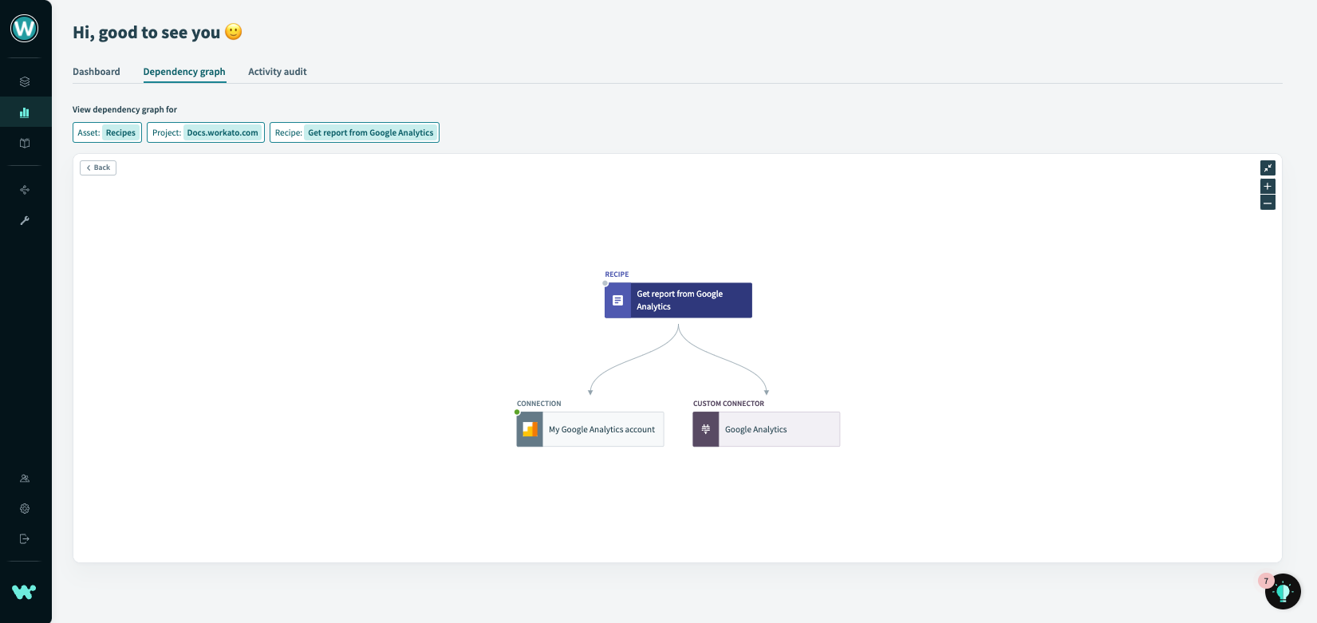This screenshot has height=623, width=1317.
Task: Click the Google Analytics connection icon
Action: (530, 429)
